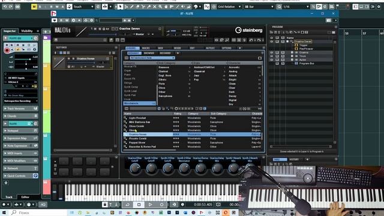
Task: Open the All Instrument Sets dropdown
Action: [152, 58]
